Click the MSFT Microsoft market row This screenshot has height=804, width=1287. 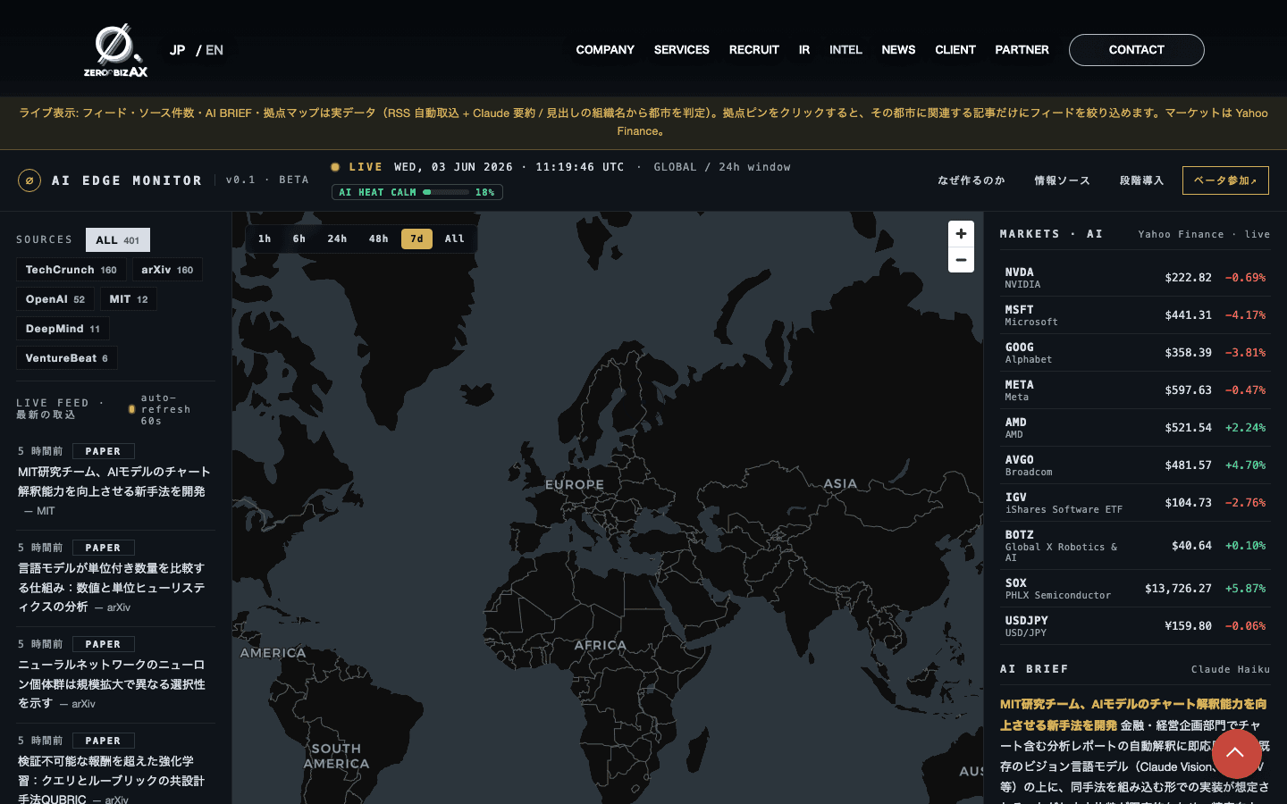(1135, 315)
